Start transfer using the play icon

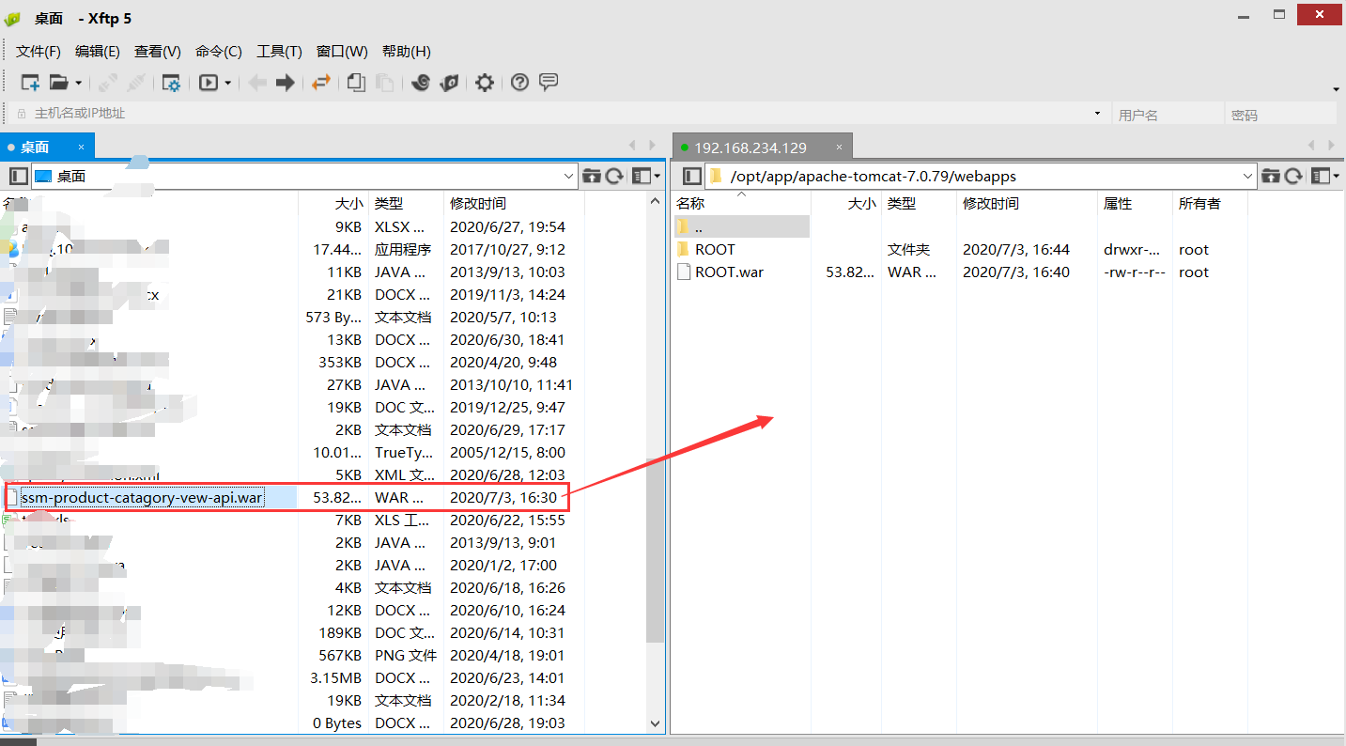tap(208, 83)
